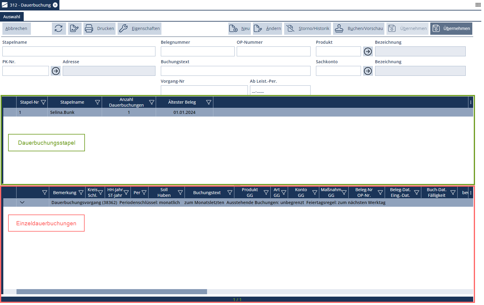Filter the Stapel-Nr column
Screen dimensions: 484x305
point(44,102)
